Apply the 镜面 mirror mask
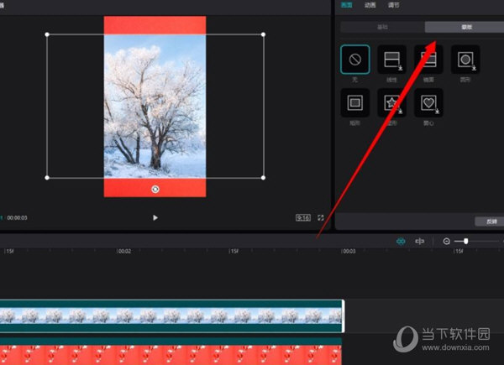504x365 pixels. (428, 60)
